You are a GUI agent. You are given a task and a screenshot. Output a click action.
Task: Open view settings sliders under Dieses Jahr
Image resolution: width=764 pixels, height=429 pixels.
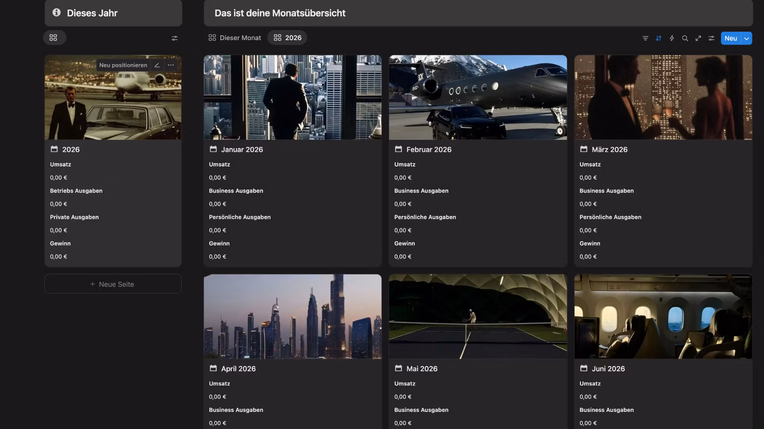174,38
